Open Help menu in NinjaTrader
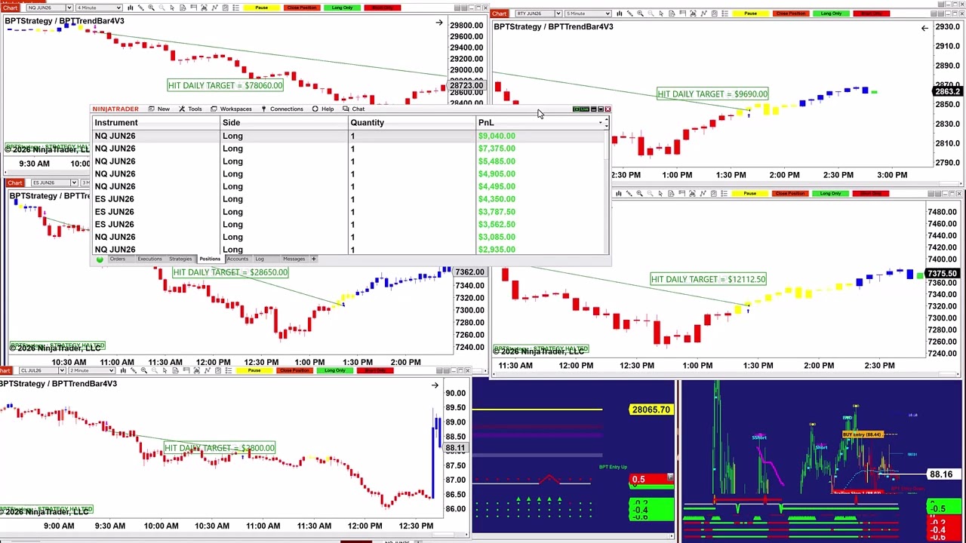The height and width of the screenshot is (543, 966). click(323, 109)
